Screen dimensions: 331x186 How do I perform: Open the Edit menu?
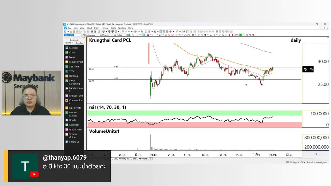(x=76, y=28)
